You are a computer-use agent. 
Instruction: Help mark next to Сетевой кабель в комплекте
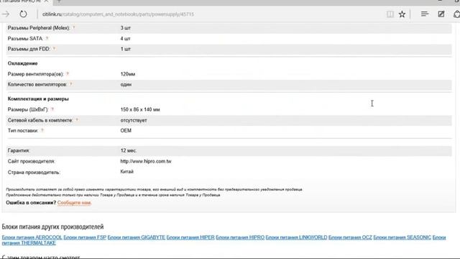pyautogui.click(x=77, y=120)
